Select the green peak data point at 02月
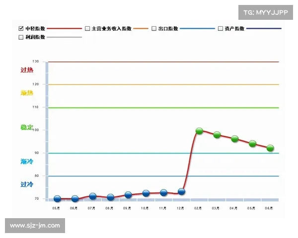This screenshot has height=238, width=298. [199, 131]
